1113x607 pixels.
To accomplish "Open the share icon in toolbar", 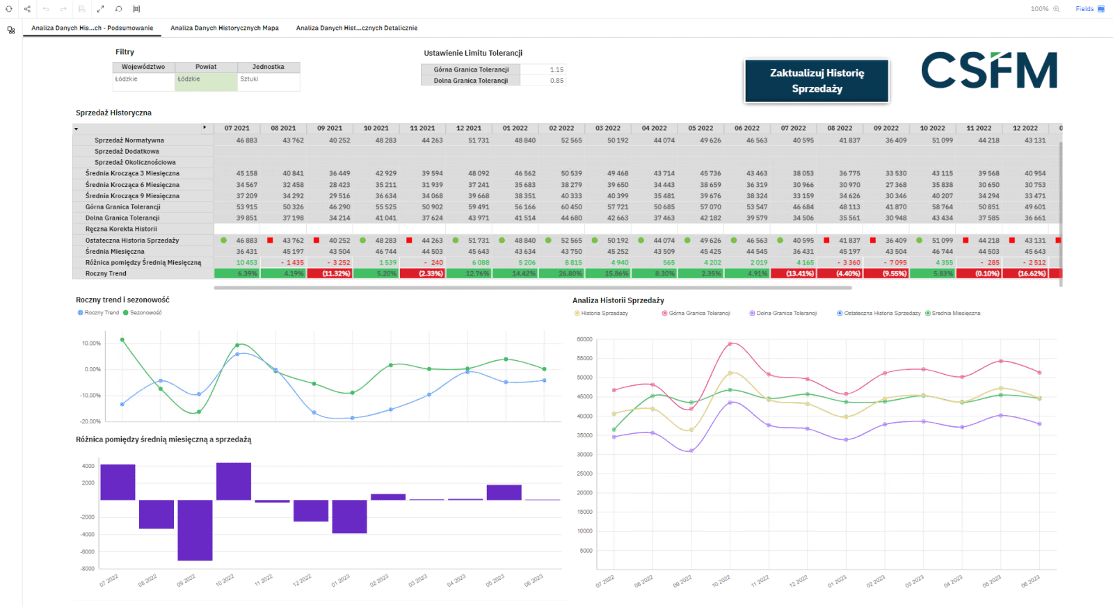I will click(x=27, y=9).
